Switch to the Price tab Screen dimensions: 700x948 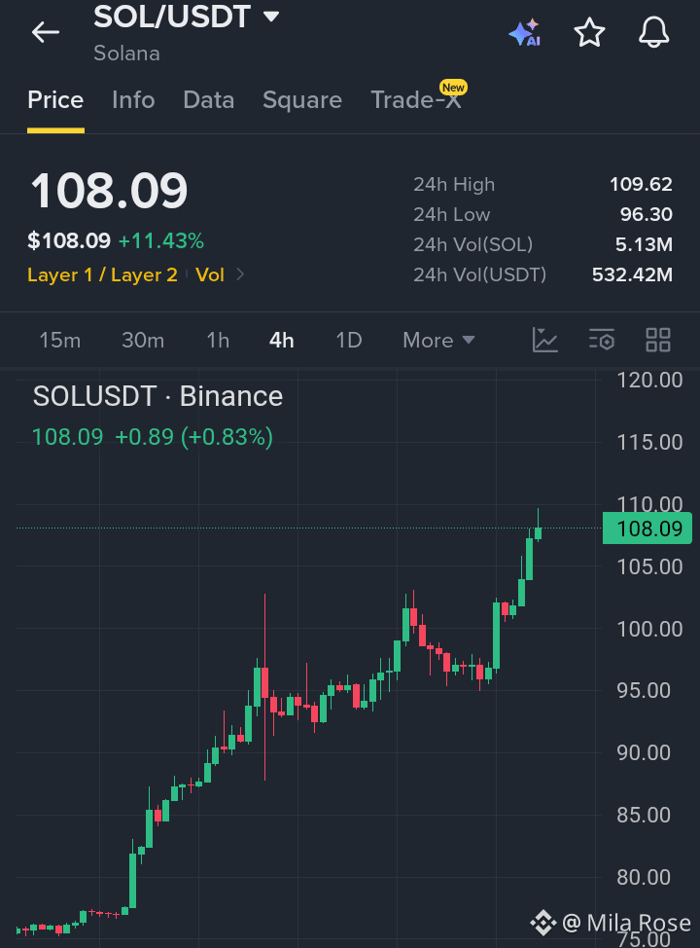pyautogui.click(x=55, y=99)
